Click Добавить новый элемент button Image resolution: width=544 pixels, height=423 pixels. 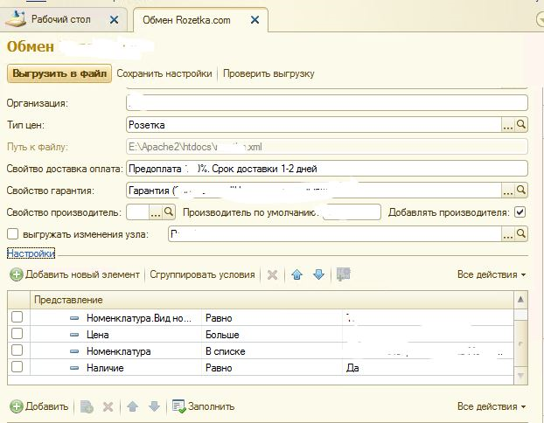pos(74,274)
